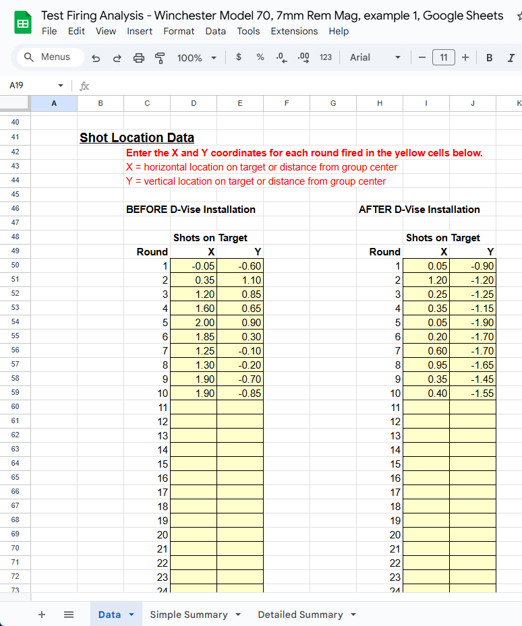The width and height of the screenshot is (522, 626).
Task: Open the Detailed Summary tab dropdown arrow
Action: 353,615
